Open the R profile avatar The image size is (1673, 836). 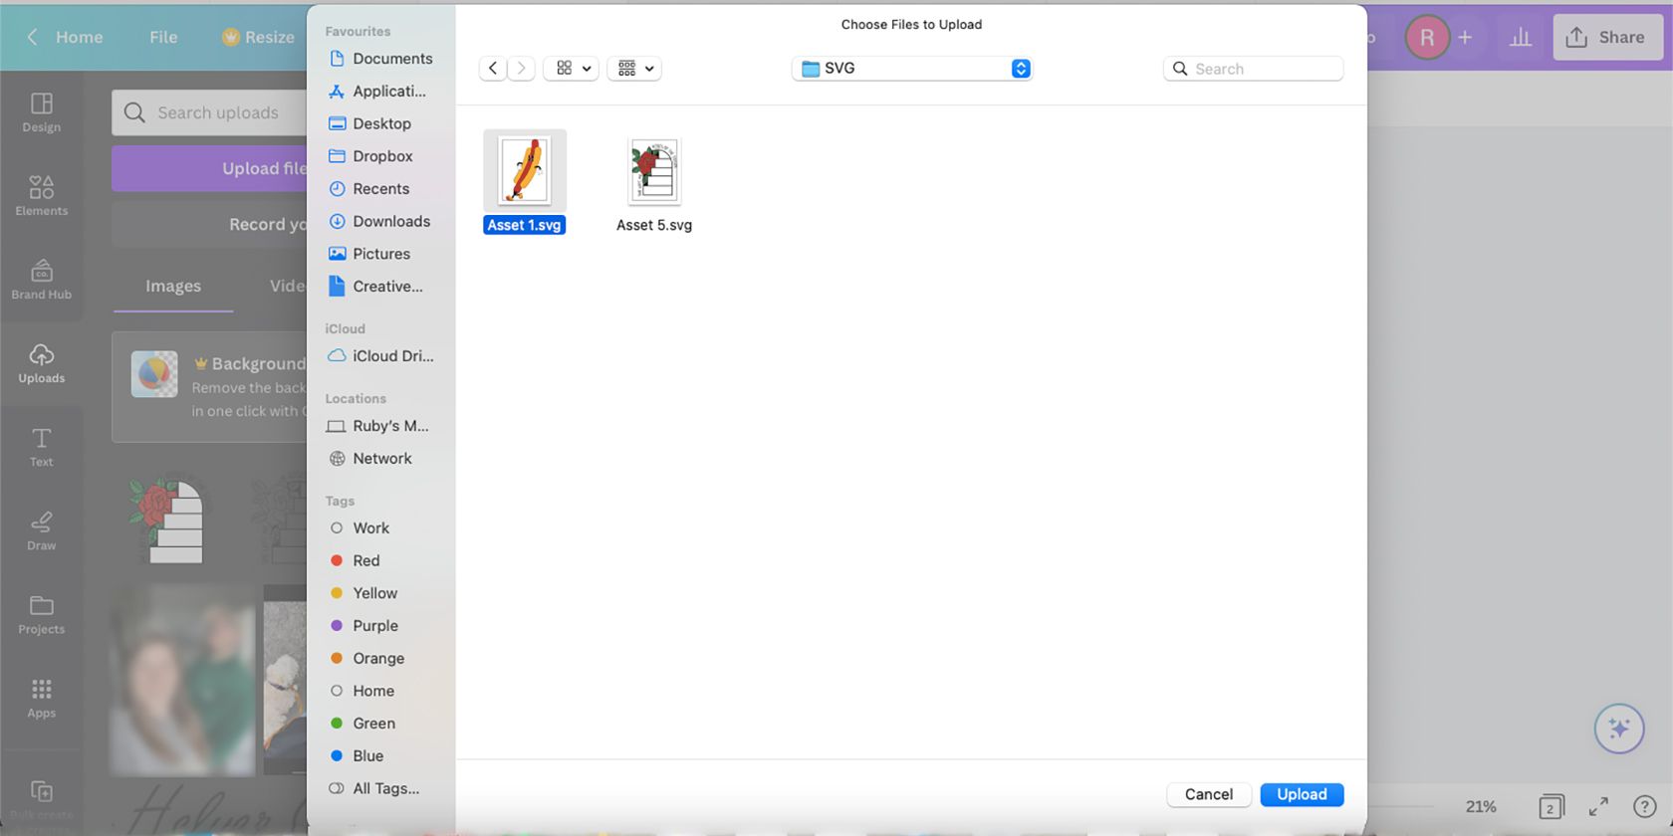click(x=1427, y=38)
